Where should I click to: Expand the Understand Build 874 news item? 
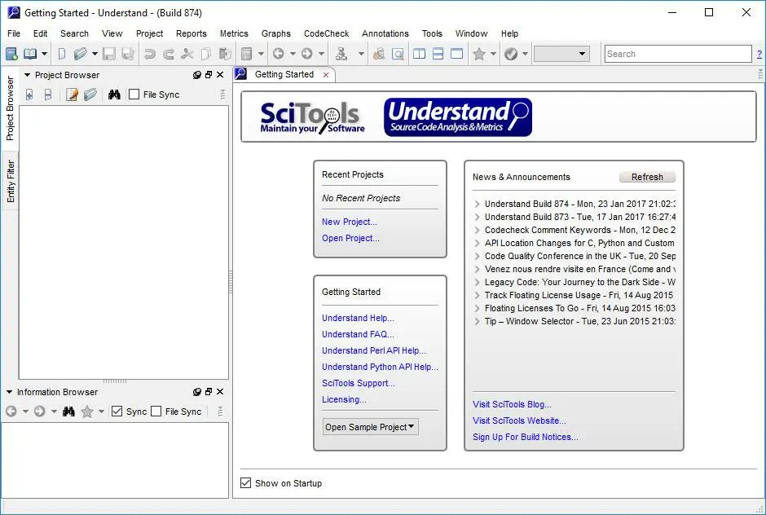[478, 204]
